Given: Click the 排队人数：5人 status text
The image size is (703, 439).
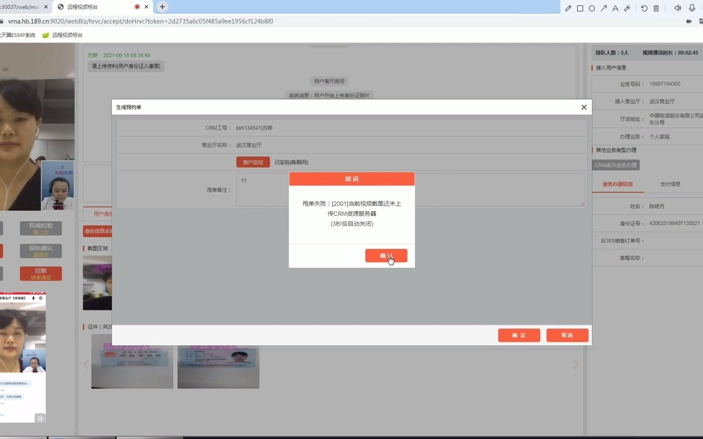Looking at the screenshot, I should click(x=612, y=53).
